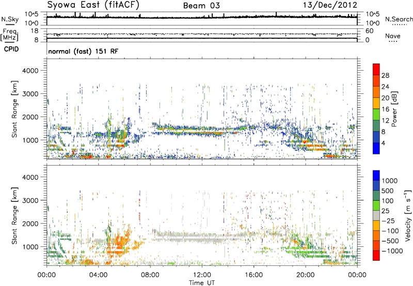The image size is (413, 286).
Task: Click the '08:00' time axis label
Action: [x=150, y=275]
